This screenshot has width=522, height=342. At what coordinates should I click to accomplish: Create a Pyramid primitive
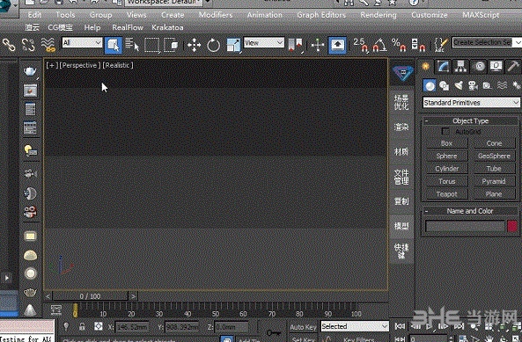pos(494,181)
